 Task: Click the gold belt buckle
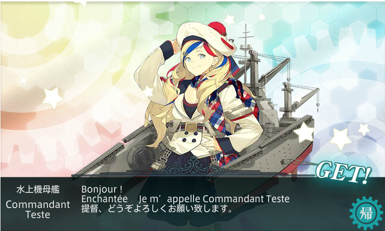pyautogui.click(x=191, y=128)
